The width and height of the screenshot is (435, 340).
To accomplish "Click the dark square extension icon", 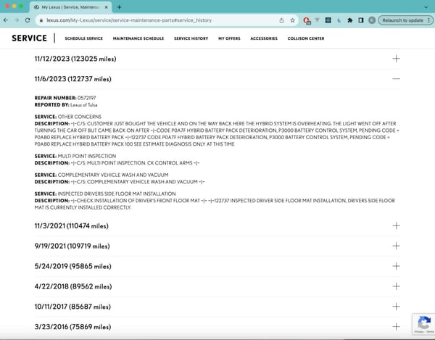I will tap(328, 20).
